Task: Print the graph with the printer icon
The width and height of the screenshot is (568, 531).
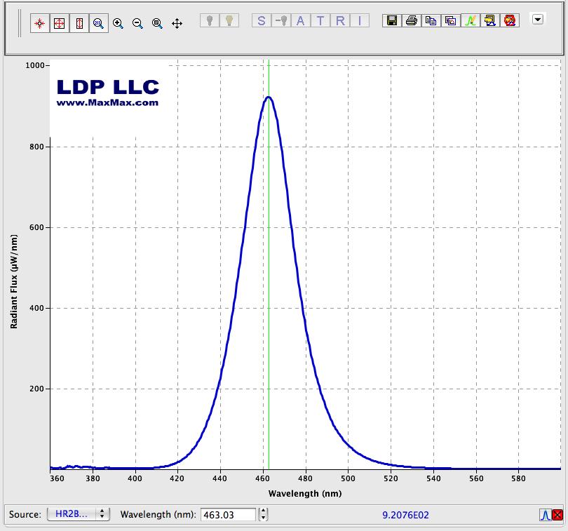Action: point(412,20)
